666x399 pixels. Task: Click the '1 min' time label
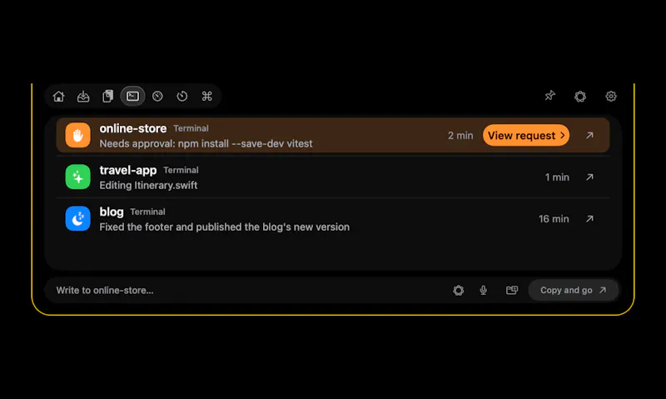(557, 177)
